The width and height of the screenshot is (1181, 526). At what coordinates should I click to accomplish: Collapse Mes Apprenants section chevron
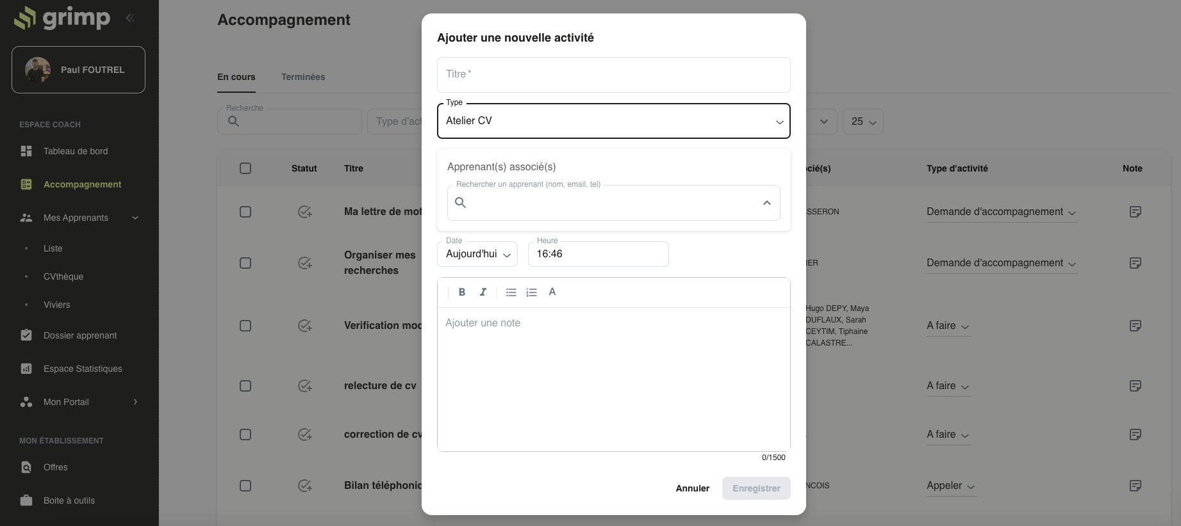(x=135, y=218)
